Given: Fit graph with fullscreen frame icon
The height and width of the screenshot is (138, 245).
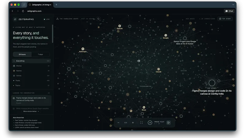Looking at the screenshot, I should pyautogui.click(x=141, y=123).
